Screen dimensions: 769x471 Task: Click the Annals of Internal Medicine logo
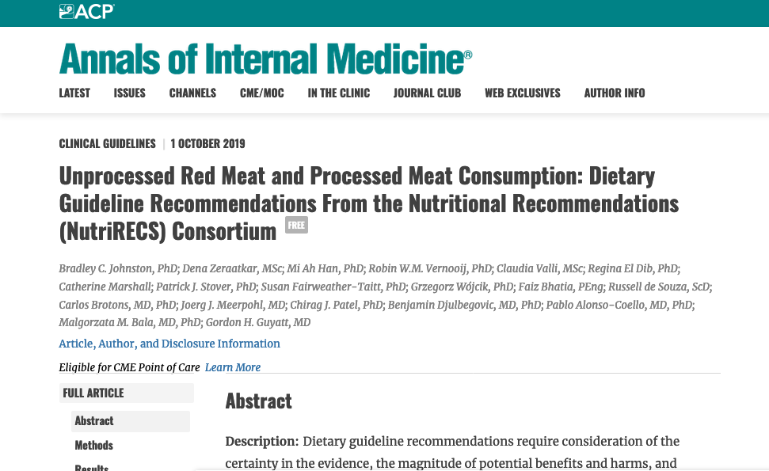(265, 59)
